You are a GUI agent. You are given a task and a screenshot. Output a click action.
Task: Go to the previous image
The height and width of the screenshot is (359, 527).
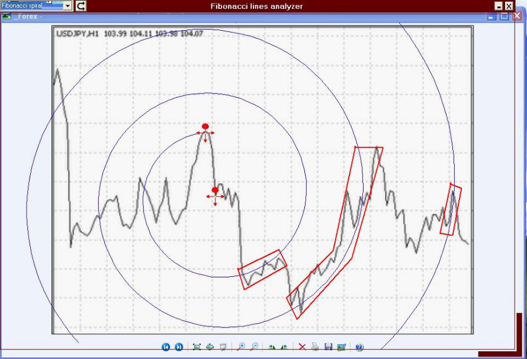pos(166,347)
